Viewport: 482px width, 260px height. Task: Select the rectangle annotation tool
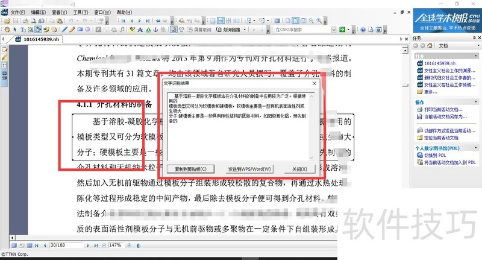(x=80, y=30)
